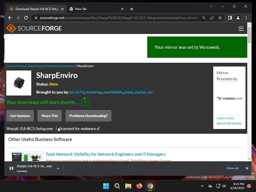
Task: Click the download countdown progress circle
Action: [85, 102]
